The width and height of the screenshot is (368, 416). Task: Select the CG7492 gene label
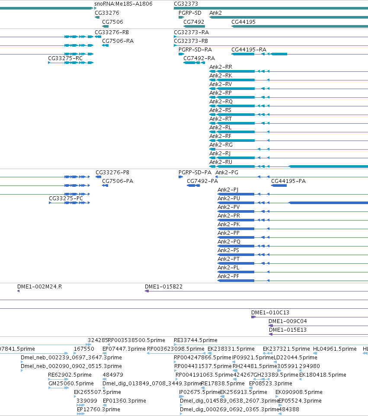pos(194,22)
